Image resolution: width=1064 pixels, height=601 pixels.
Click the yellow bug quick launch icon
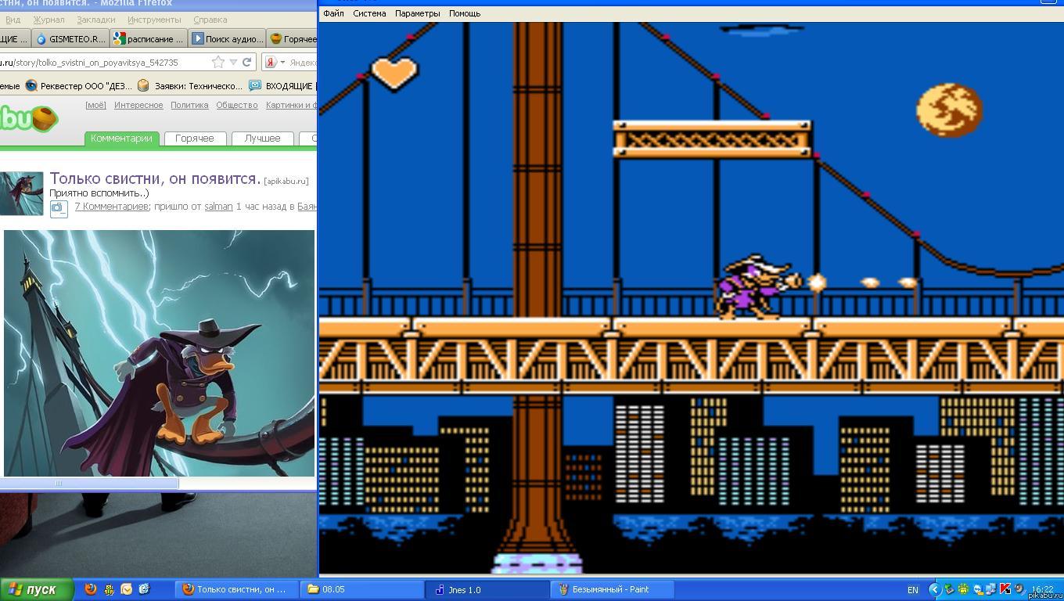pos(109,589)
